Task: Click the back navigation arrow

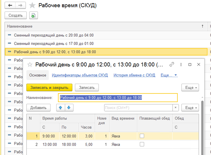Action: point(10,5)
